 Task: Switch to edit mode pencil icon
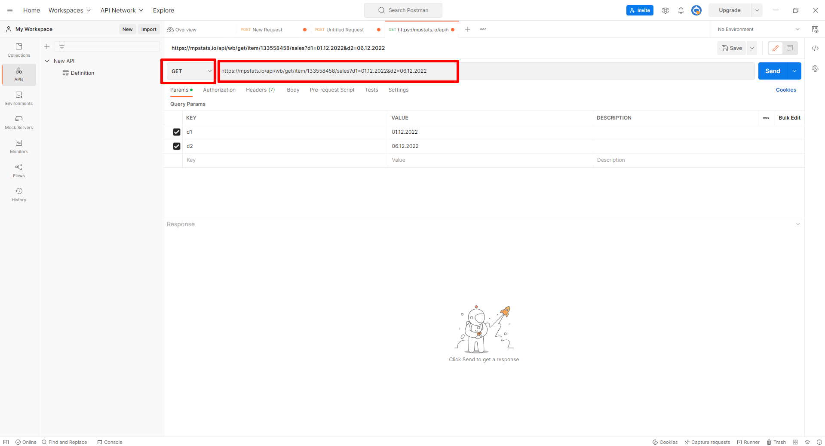pyautogui.click(x=776, y=48)
